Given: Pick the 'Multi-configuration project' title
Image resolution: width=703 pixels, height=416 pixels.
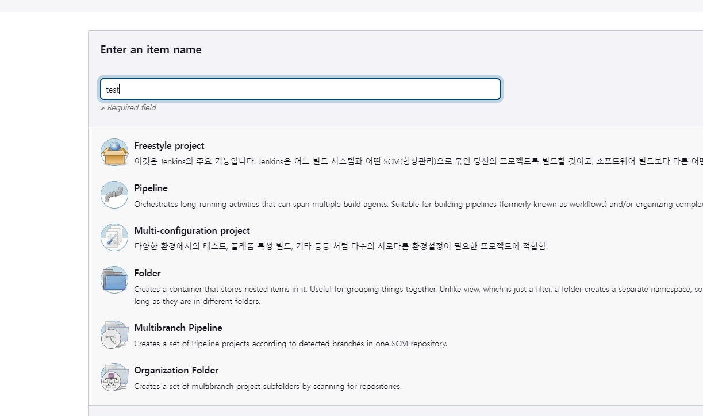Looking at the screenshot, I should pyautogui.click(x=192, y=231).
